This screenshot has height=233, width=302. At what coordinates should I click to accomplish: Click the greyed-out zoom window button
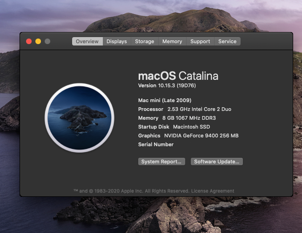(47, 41)
